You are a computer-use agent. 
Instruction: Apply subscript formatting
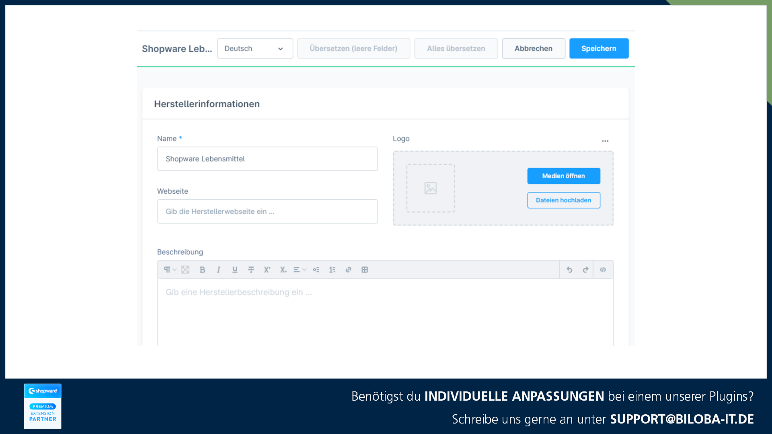point(283,270)
